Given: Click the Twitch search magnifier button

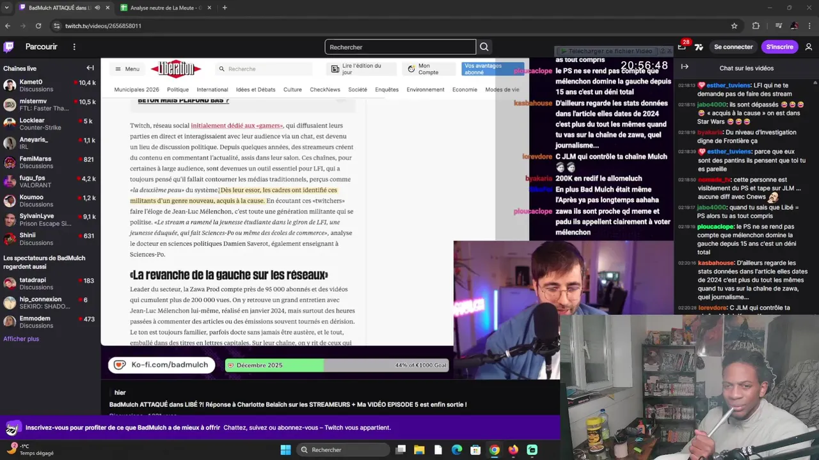Looking at the screenshot, I should click(x=484, y=47).
